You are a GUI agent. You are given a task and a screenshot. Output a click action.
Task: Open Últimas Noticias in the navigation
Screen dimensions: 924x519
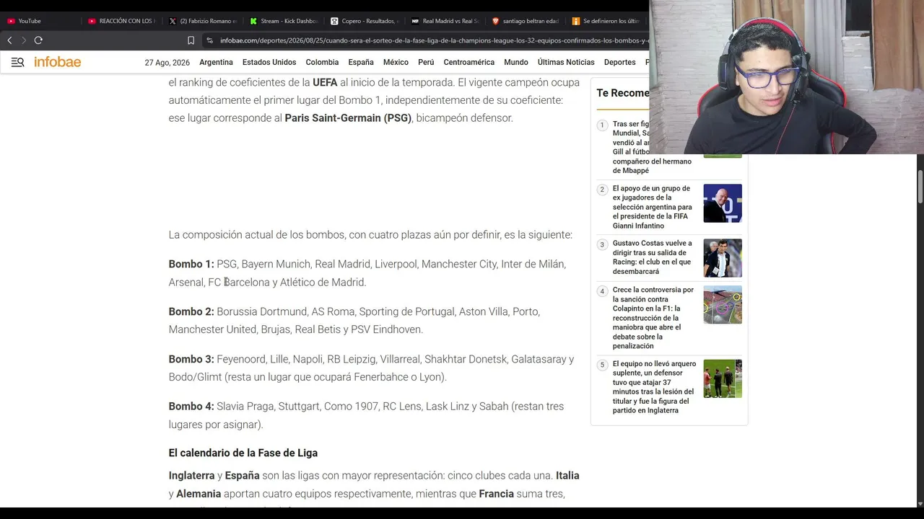click(x=566, y=62)
